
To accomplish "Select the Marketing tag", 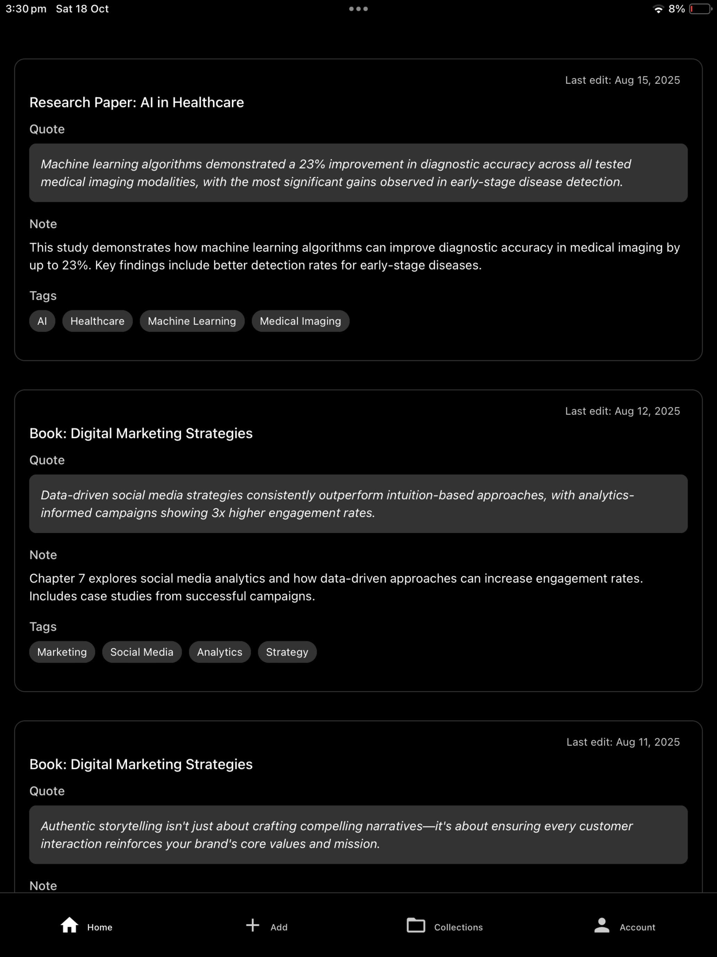I will (x=62, y=652).
